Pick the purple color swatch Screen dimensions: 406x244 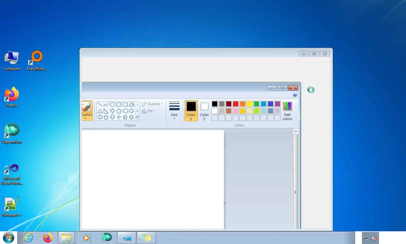click(x=278, y=104)
